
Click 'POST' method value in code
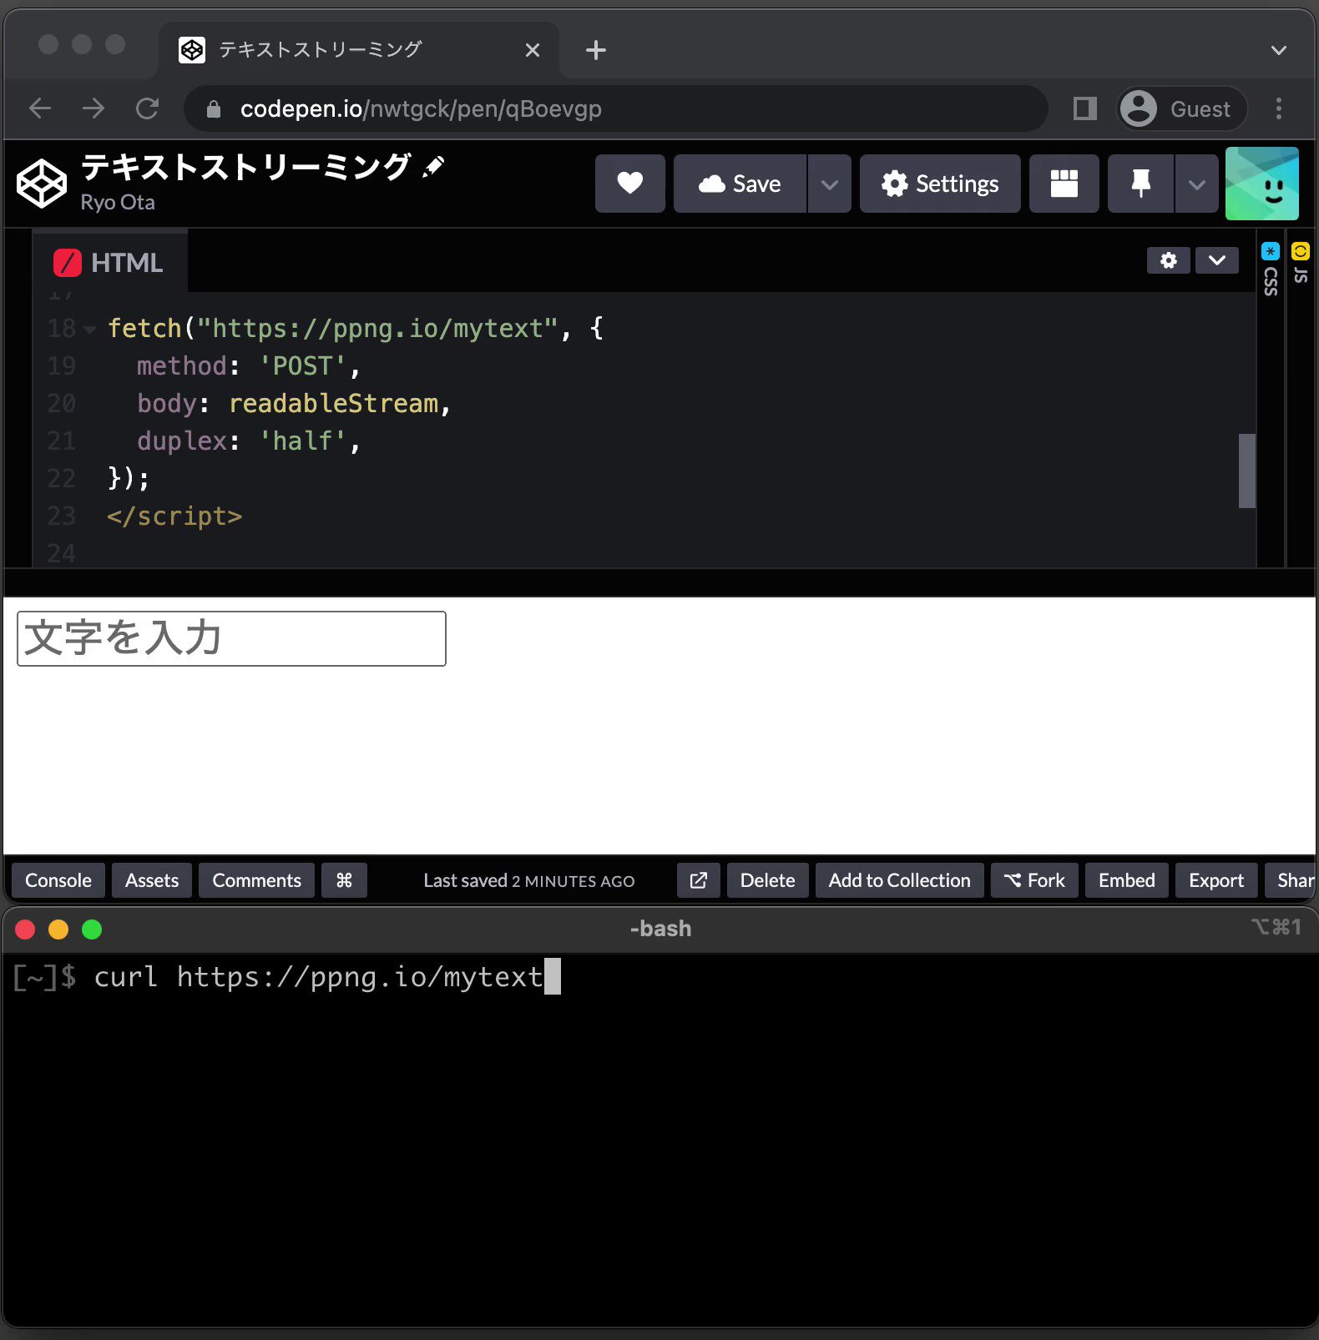pyautogui.click(x=302, y=366)
